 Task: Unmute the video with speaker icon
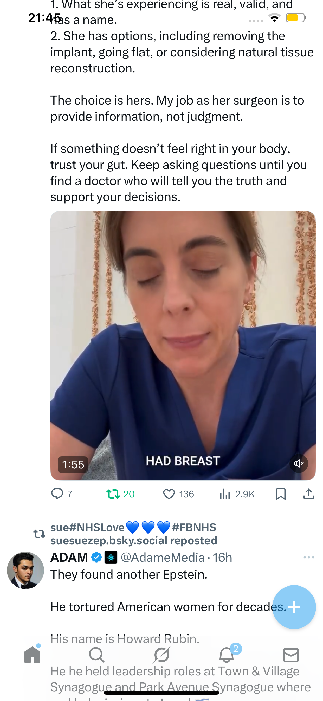[x=299, y=463]
